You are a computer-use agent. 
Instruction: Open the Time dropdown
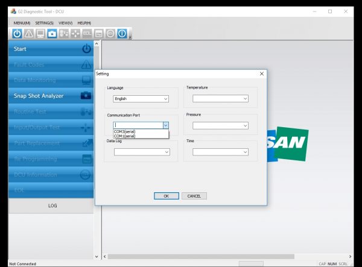(220, 152)
